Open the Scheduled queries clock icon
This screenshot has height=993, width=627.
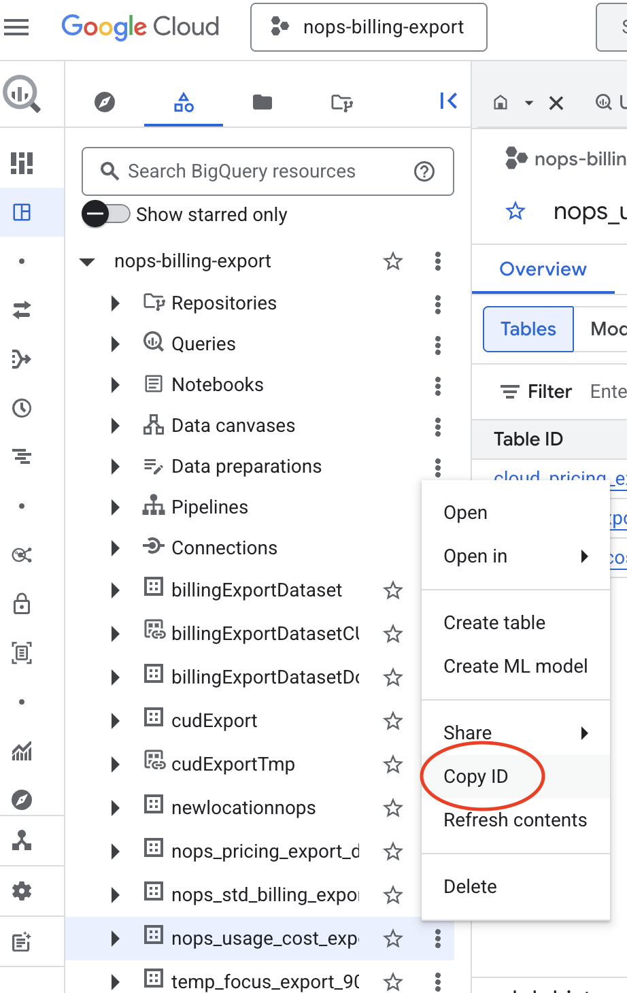[x=21, y=409]
